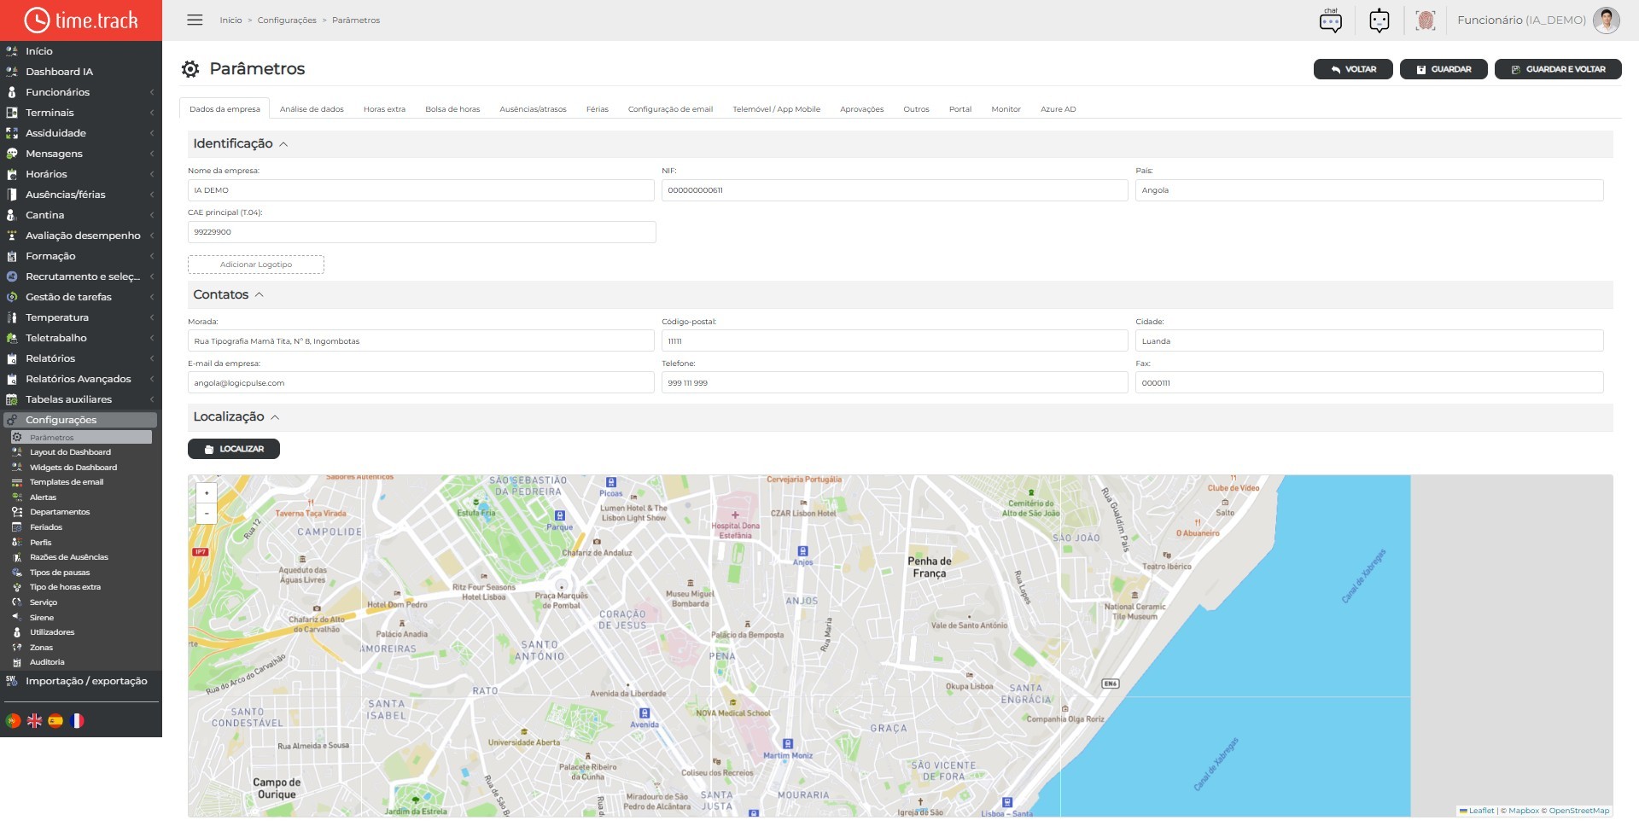Screen dimensions: 1639x826
Task: Click the E-mail da empresa field
Action: coord(421,383)
